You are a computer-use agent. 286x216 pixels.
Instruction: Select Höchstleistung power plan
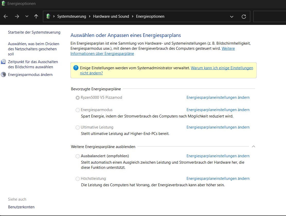click(x=77, y=179)
